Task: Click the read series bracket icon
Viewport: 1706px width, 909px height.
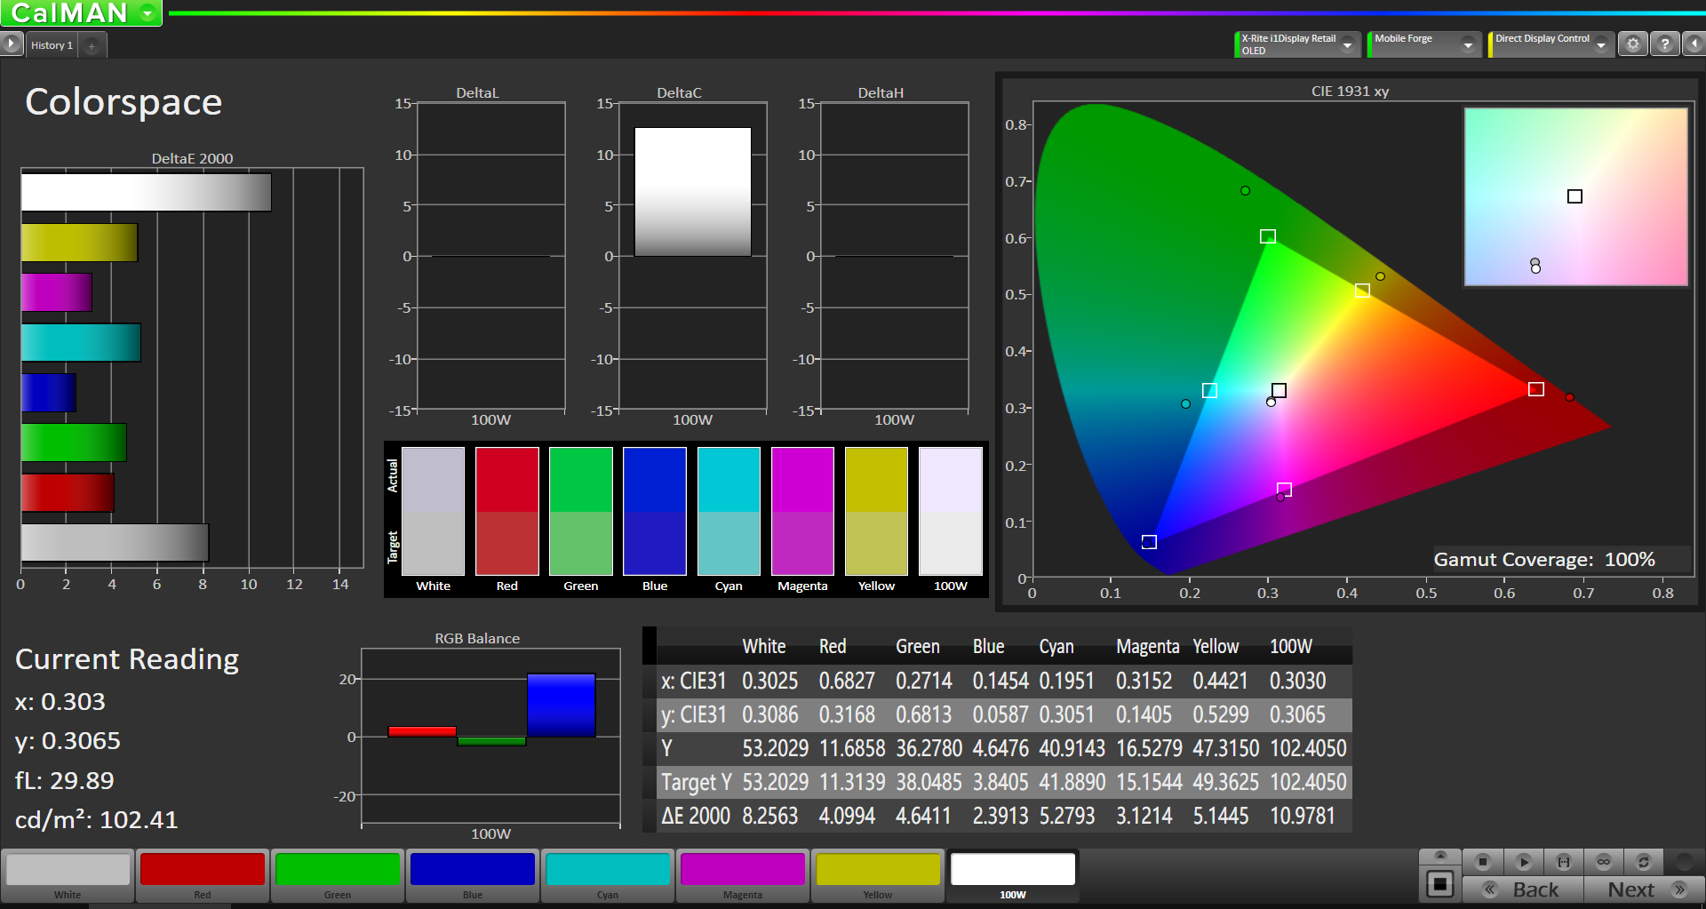Action: click(x=1564, y=861)
